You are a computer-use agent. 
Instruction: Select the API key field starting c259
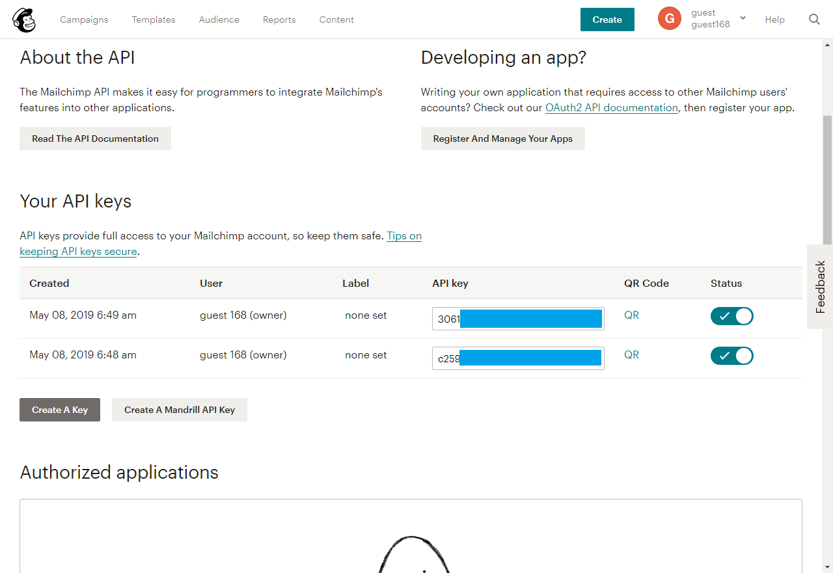518,358
